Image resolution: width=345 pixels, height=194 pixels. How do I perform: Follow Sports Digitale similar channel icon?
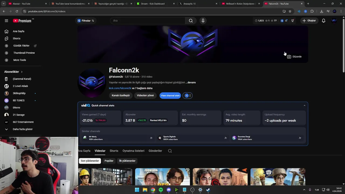pyautogui.click(x=226, y=138)
